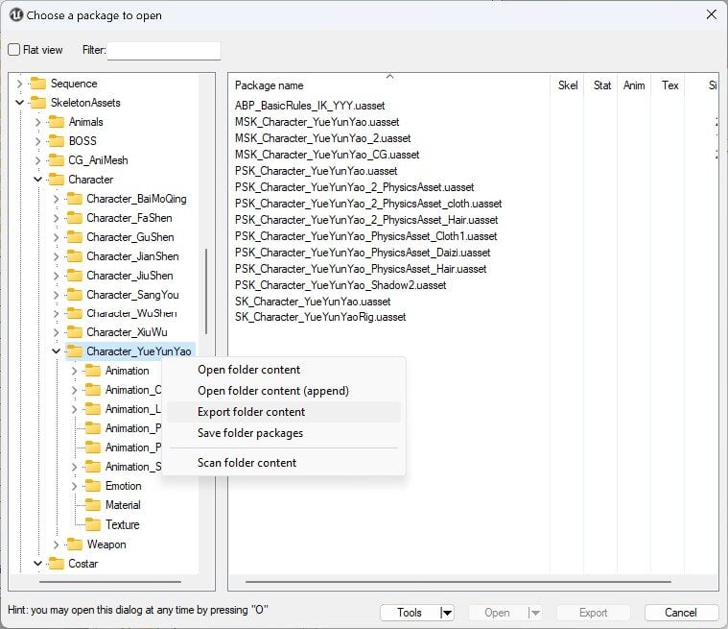Select PSK_Character_YueYunYao_2_PhysicsAsset.uasset
The width and height of the screenshot is (728, 629).
(x=354, y=187)
